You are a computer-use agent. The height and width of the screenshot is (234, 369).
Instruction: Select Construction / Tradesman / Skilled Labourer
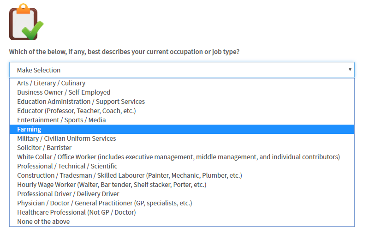[x=129, y=175]
